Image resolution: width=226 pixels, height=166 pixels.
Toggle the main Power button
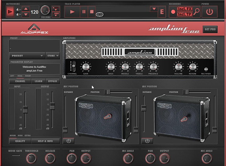pyautogui.click(x=209, y=12)
